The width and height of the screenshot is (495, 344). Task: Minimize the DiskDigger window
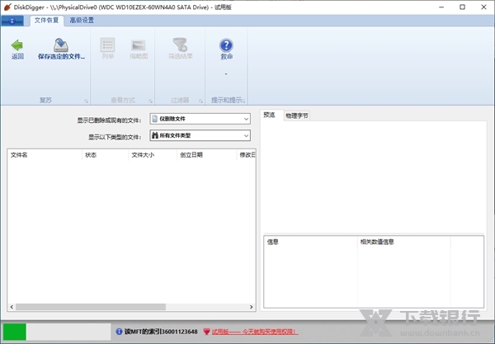click(x=441, y=7)
